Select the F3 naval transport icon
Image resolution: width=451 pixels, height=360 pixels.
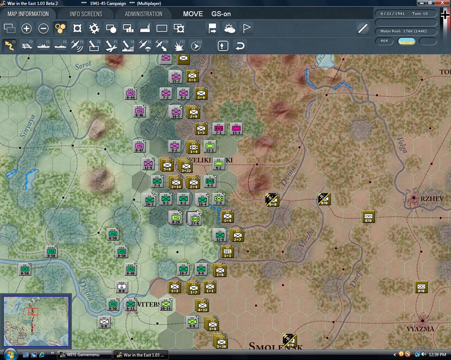[43, 46]
